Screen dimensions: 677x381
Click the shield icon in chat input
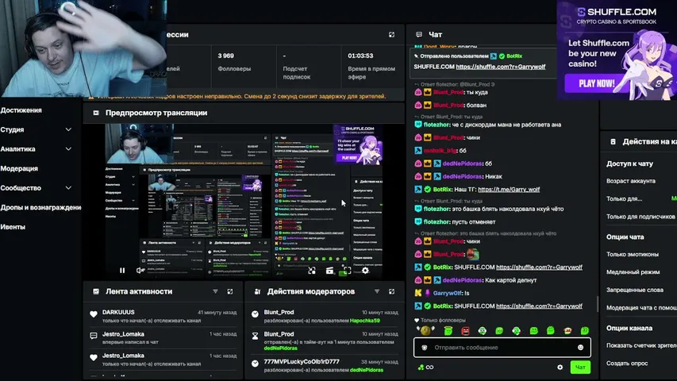click(x=425, y=348)
